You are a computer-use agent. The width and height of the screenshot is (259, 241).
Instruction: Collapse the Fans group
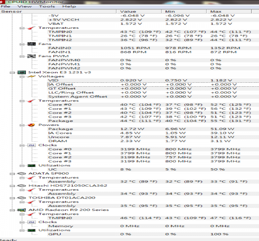click(x=22, y=44)
